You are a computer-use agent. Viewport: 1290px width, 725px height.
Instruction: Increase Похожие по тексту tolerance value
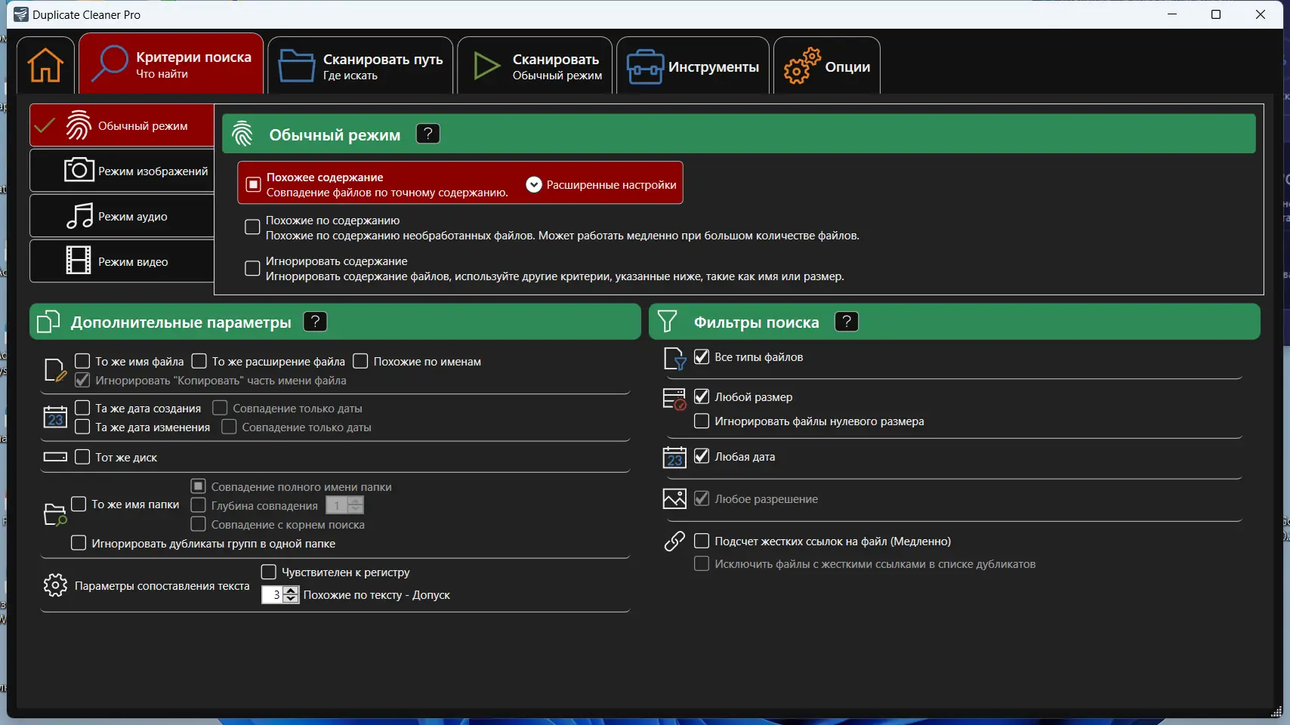[x=292, y=591]
